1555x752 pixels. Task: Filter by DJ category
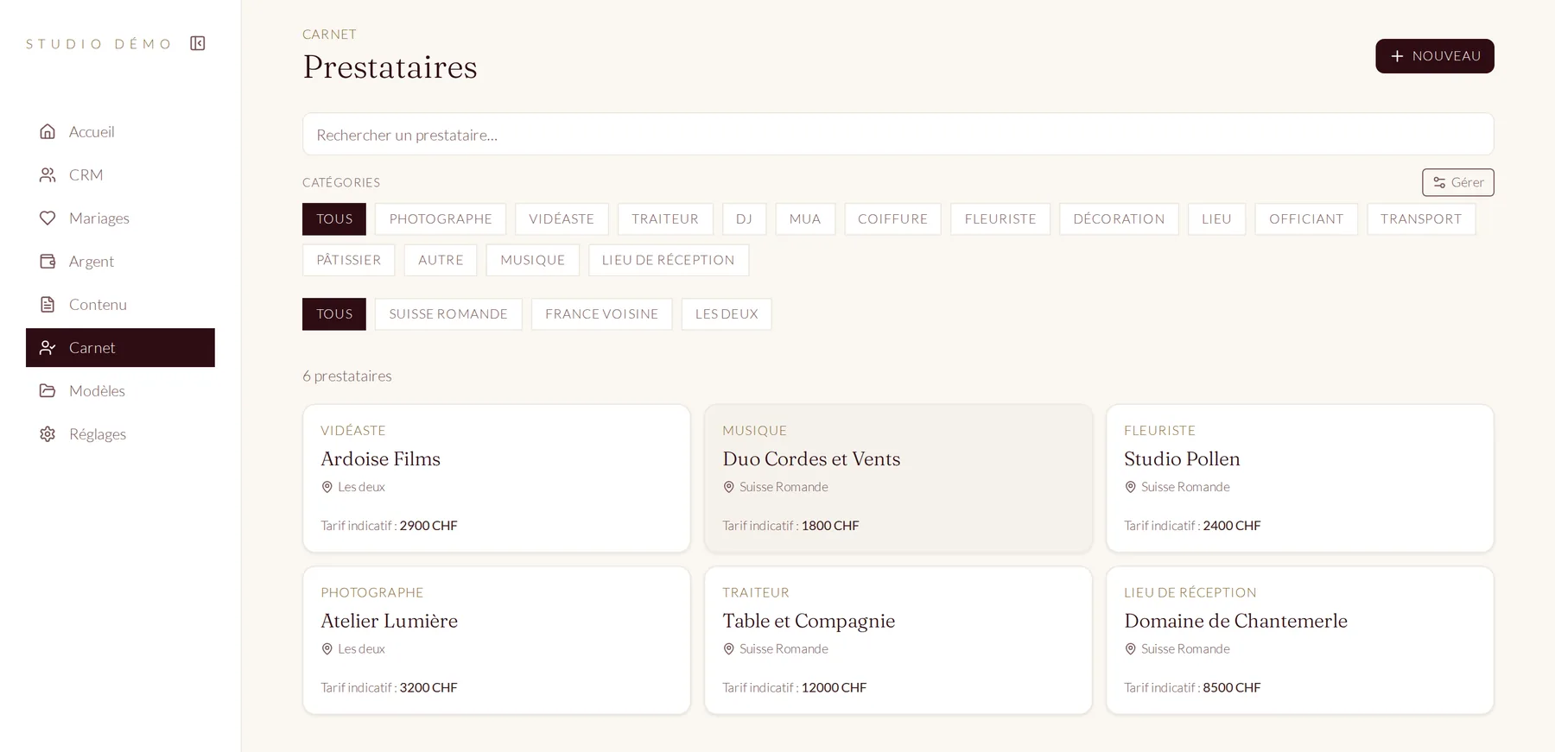coord(744,219)
